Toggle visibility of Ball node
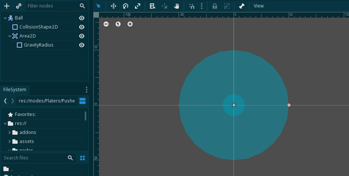The width and height of the screenshot is (349, 176). tap(82, 18)
